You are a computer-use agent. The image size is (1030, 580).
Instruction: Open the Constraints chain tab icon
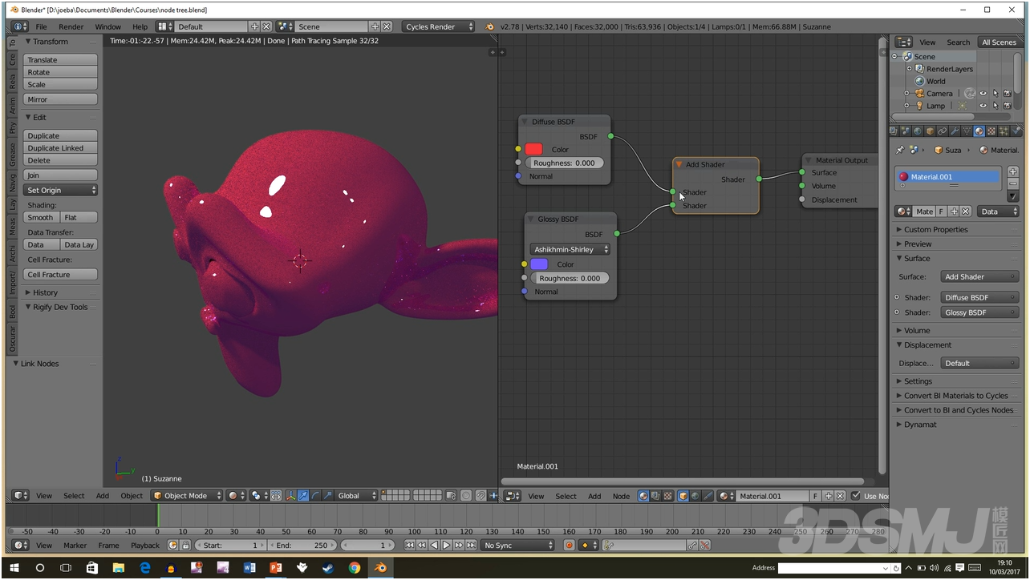pyautogui.click(x=943, y=131)
